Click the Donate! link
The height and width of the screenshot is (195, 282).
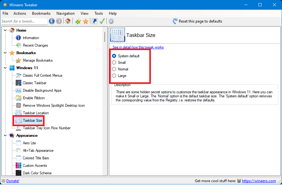13,181
